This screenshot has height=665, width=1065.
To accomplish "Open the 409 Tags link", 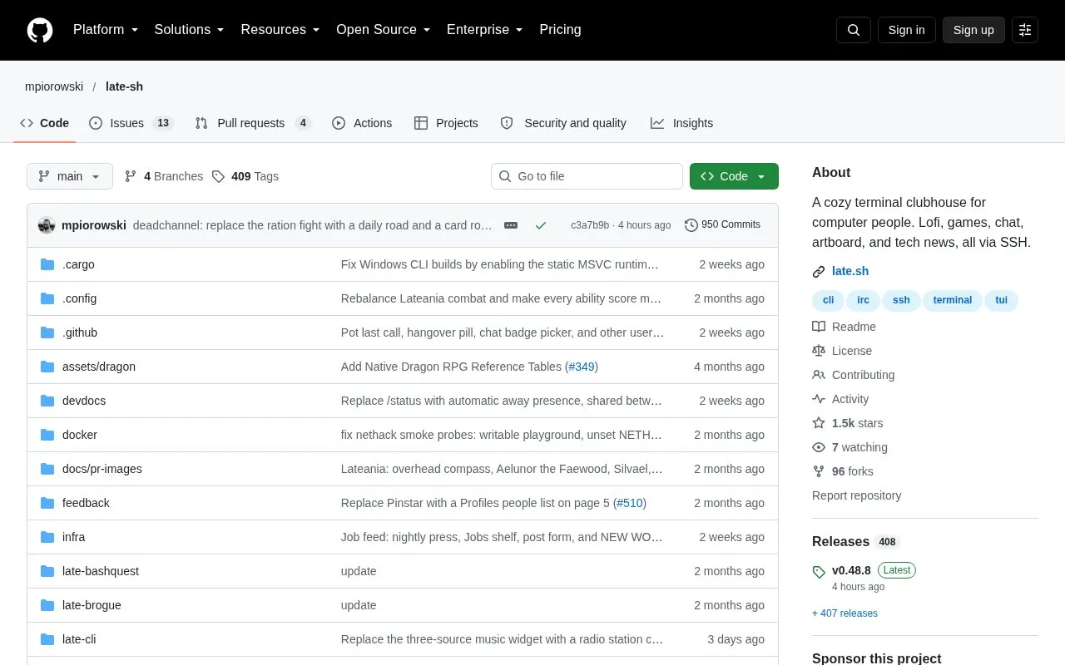I will [x=245, y=176].
